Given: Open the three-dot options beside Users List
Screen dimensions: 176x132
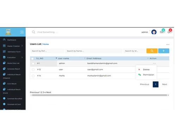Looking at the screenshot, I should tap(168, 45).
